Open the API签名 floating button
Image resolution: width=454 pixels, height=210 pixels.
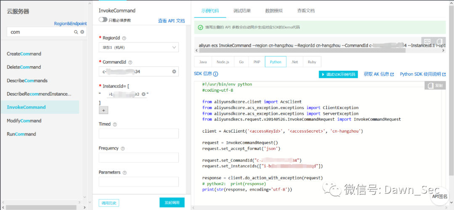tap(440, 197)
